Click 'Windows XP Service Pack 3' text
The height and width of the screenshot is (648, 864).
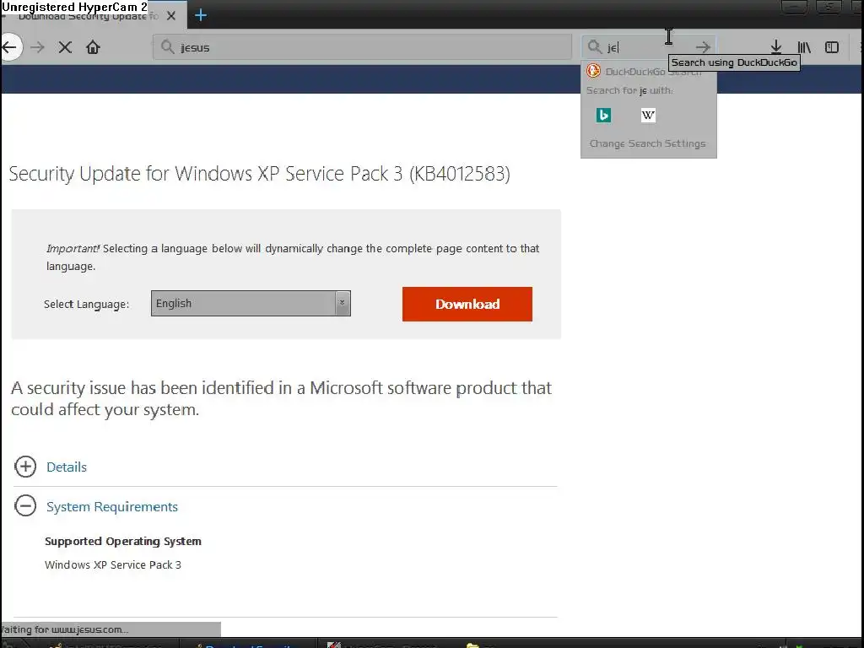(x=113, y=564)
